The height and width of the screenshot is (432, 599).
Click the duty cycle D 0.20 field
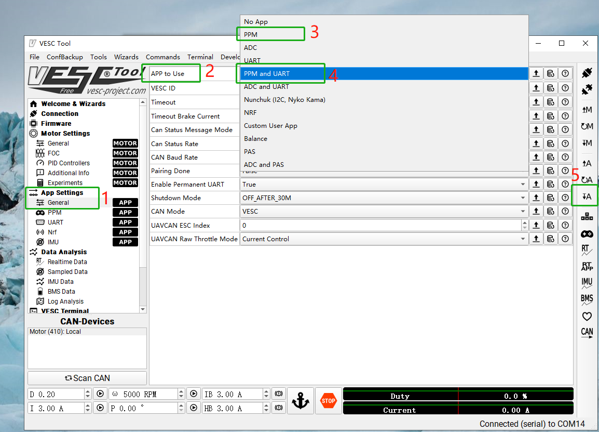[x=56, y=394]
